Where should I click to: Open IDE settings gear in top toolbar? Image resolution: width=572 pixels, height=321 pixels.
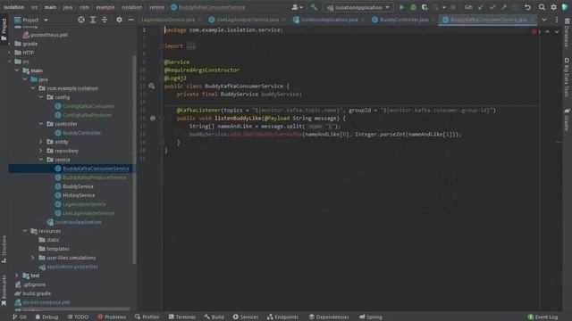pos(553,7)
